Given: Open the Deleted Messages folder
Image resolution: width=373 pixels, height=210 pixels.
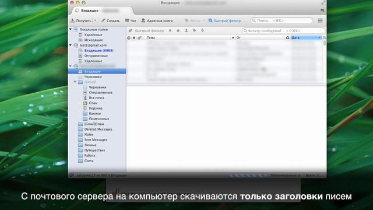Looking at the screenshot, I should click(x=98, y=129).
